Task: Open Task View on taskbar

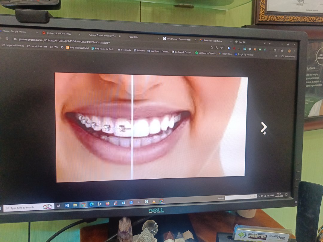Action: pyautogui.click(x=58, y=206)
